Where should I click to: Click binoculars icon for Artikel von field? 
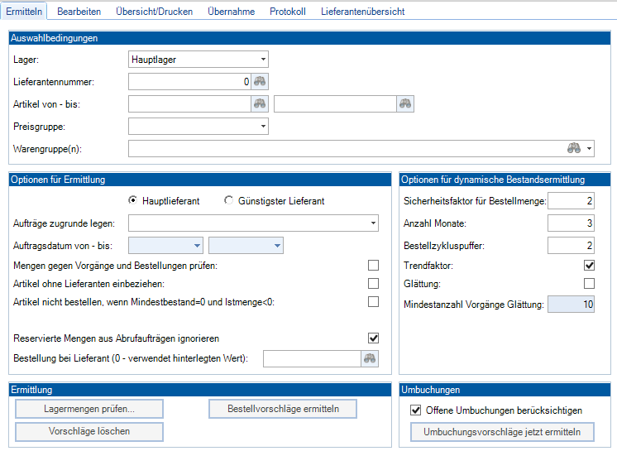(x=261, y=103)
